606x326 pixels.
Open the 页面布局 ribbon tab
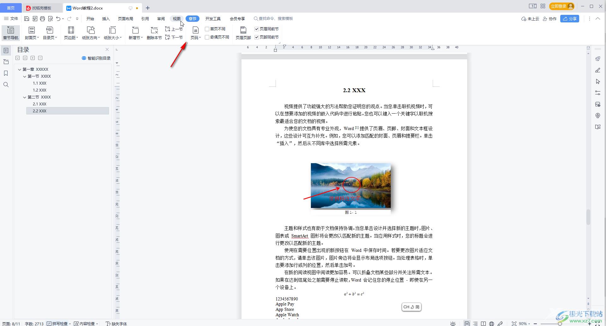coord(126,19)
